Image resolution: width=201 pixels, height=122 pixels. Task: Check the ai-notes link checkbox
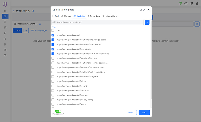pos(53,58)
